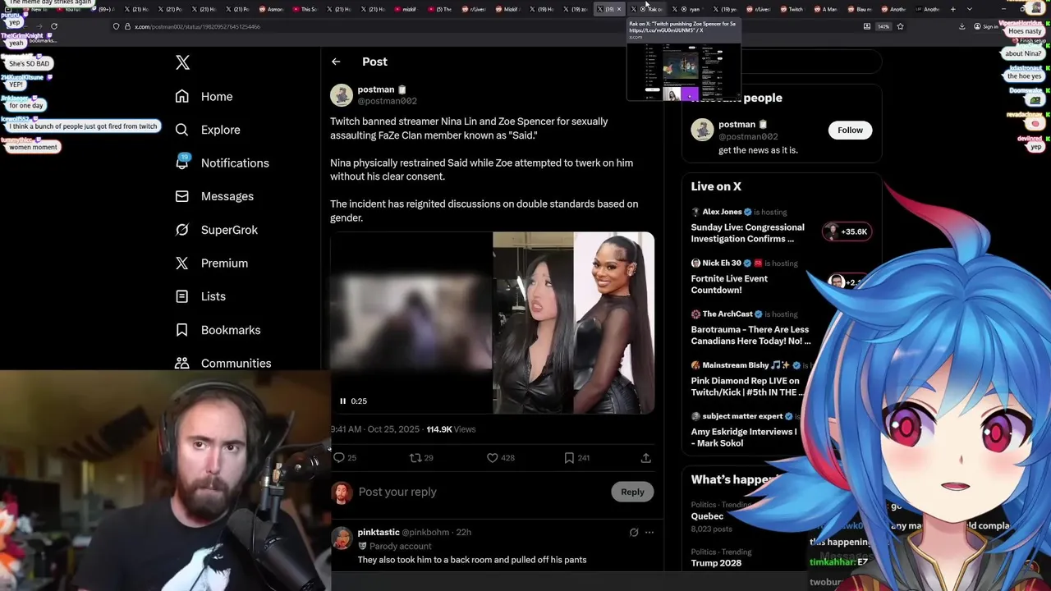Open Mainstream Bishy Pink Diamond Rep stream

[x=746, y=387]
